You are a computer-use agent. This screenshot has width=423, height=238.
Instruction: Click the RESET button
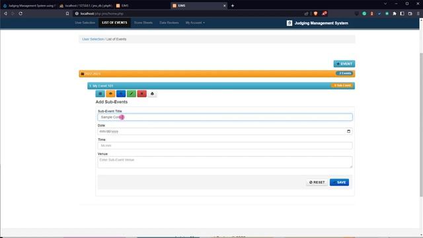click(317, 182)
